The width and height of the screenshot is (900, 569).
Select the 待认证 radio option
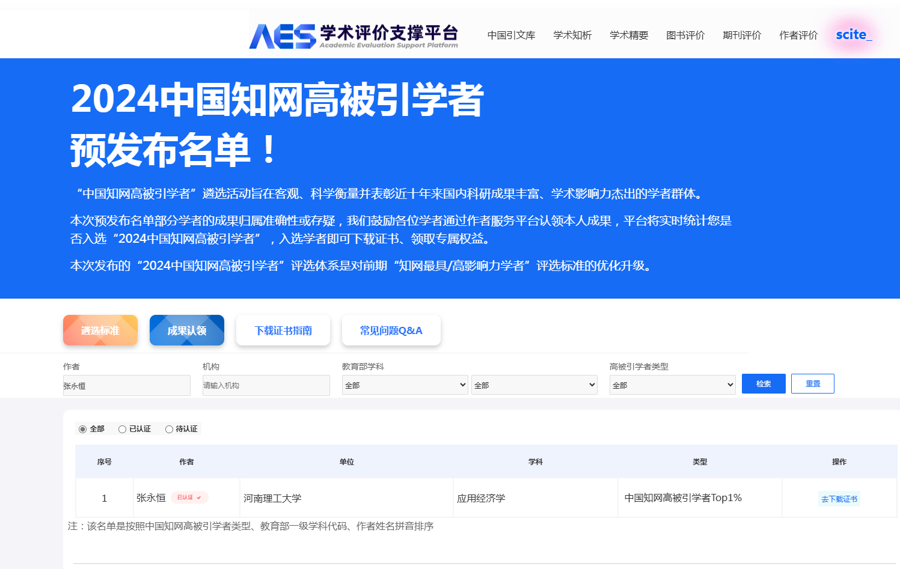pyautogui.click(x=170, y=429)
